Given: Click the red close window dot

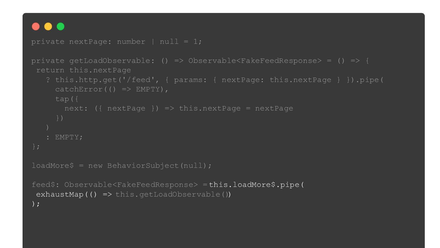Looking at the screenshot, I should (x=36, y=27).
